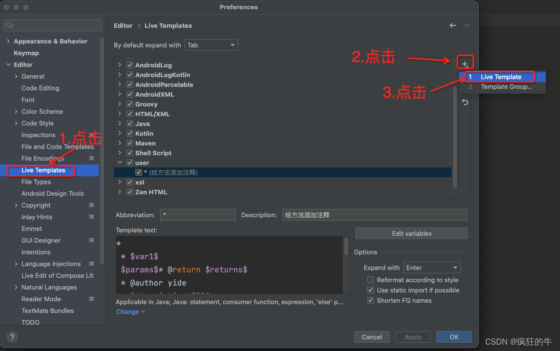This screenshot has width=560, height=351.
Task: Click project-level icon beside File Encodings
Action: point(91,158)
